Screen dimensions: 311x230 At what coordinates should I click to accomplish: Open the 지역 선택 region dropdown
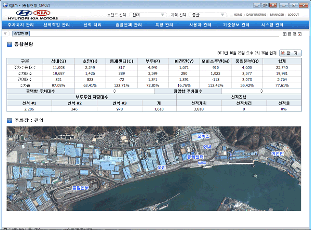point(206,15)
